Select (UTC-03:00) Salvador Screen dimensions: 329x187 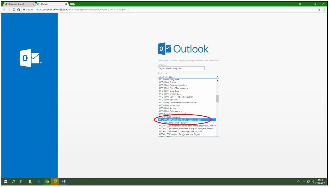(x=187, y=100)
